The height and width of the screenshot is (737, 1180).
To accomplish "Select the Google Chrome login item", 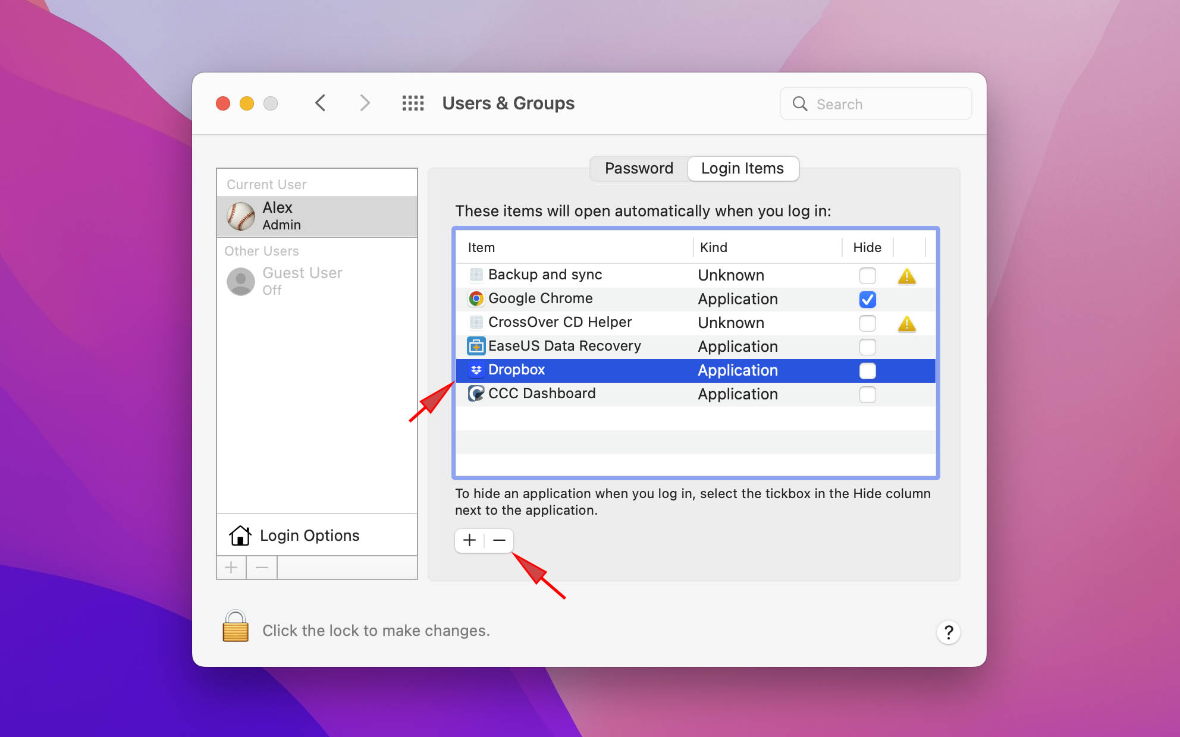I will [x=540, y=298].
